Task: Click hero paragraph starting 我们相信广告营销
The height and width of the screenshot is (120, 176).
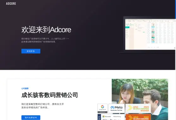Action: coord(45,40)
